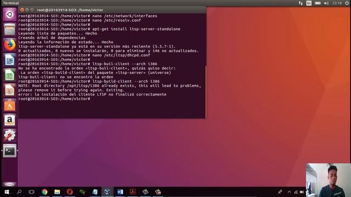Launch Opera browser from taskbar

point(70,192)
